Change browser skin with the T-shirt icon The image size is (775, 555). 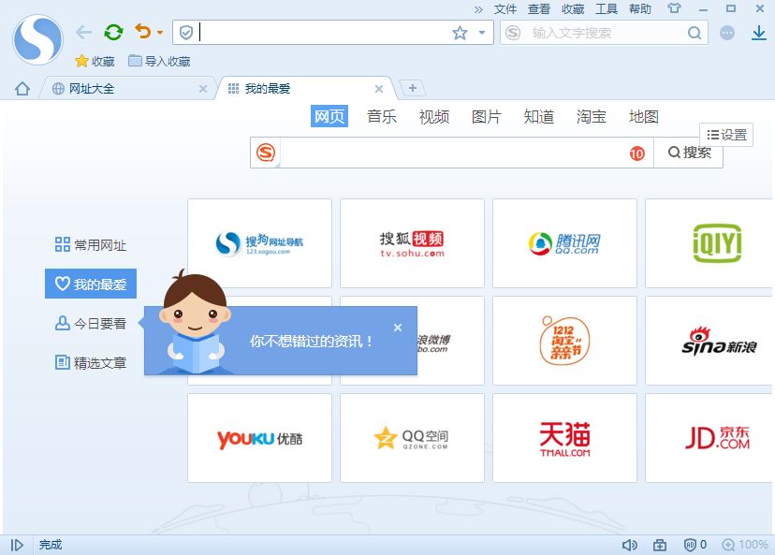[673, 9]
